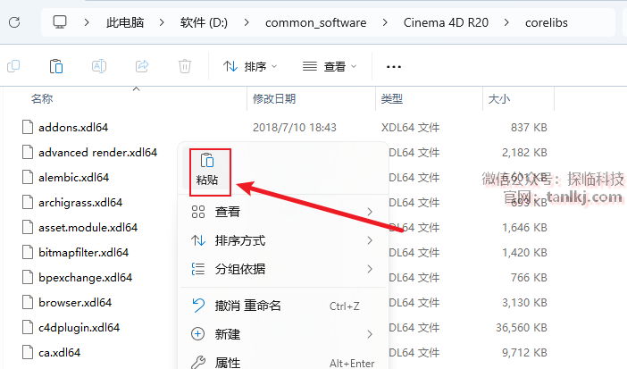Expand chevron after 软件 (D:) in breadcrumb

247,22
